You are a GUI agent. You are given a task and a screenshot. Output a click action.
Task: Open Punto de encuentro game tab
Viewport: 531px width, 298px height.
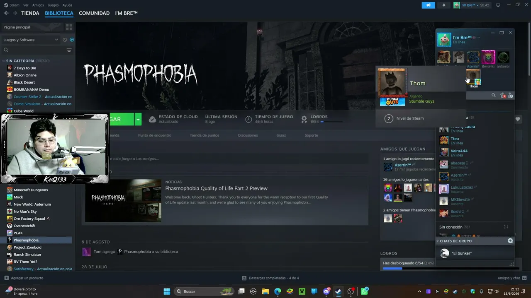(154, 135)
